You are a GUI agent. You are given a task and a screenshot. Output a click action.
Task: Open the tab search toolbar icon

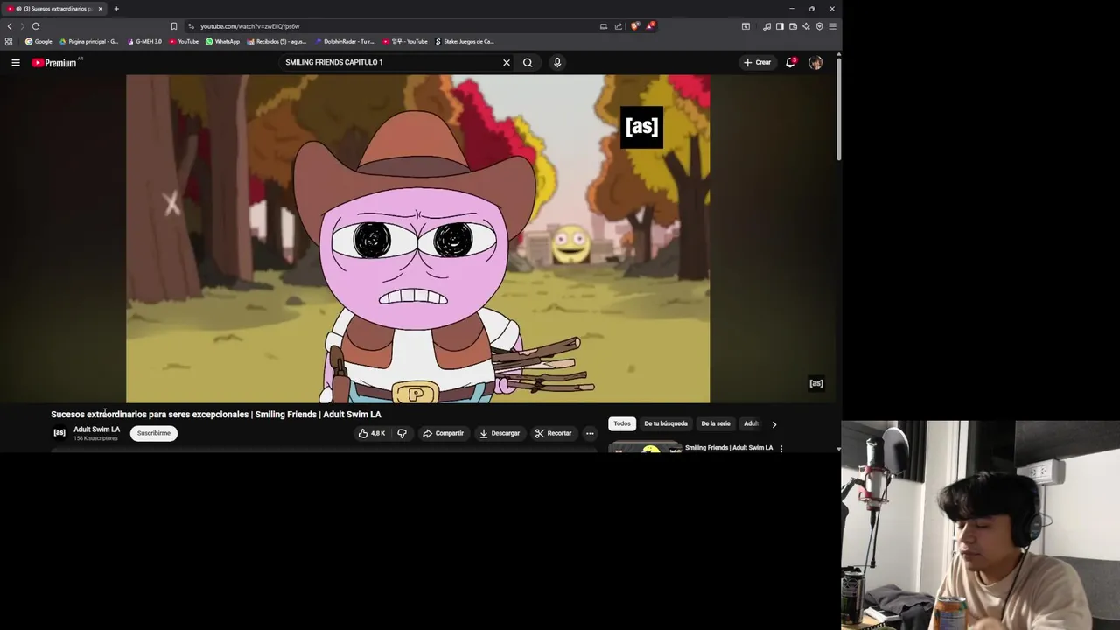pos(745,26)
